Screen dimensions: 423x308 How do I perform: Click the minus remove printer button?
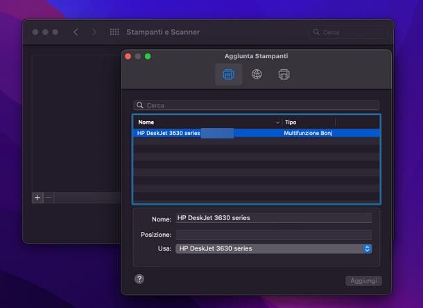(49, 198)
